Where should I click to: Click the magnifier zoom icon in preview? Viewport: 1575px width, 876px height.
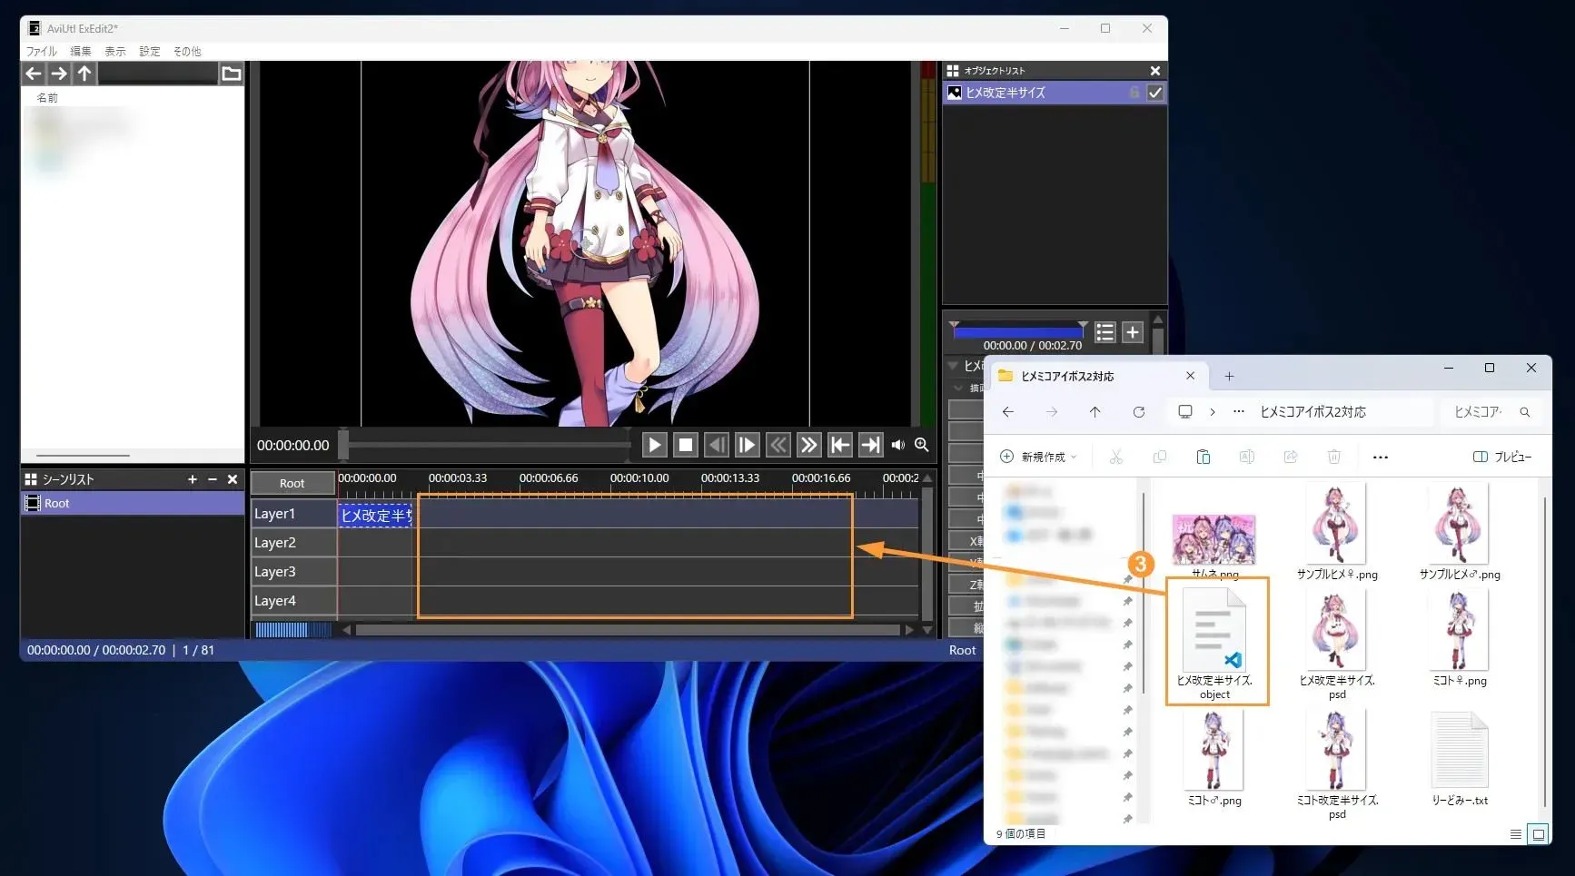coord(922,445)
